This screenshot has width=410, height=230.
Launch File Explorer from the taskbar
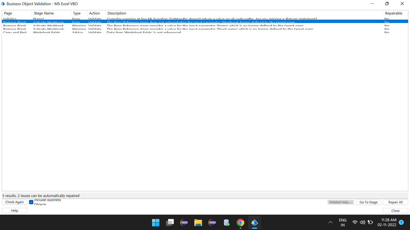click(198, 223)
